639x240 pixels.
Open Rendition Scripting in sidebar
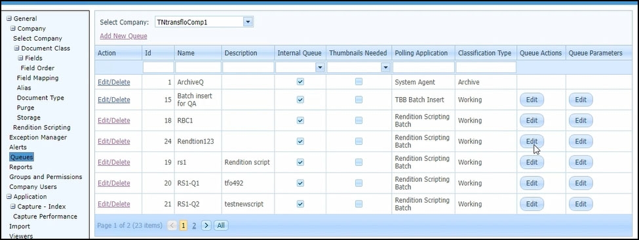click(41, 127)
